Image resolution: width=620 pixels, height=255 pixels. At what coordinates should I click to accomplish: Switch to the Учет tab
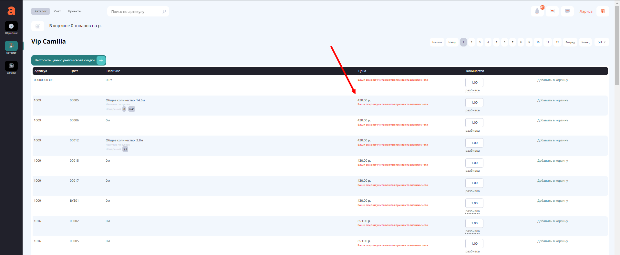[57, 11]
